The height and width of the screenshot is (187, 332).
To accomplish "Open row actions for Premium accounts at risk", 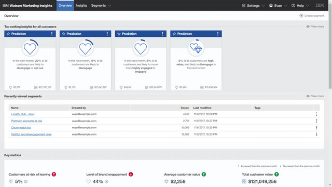I will click(x=316, y=121).
